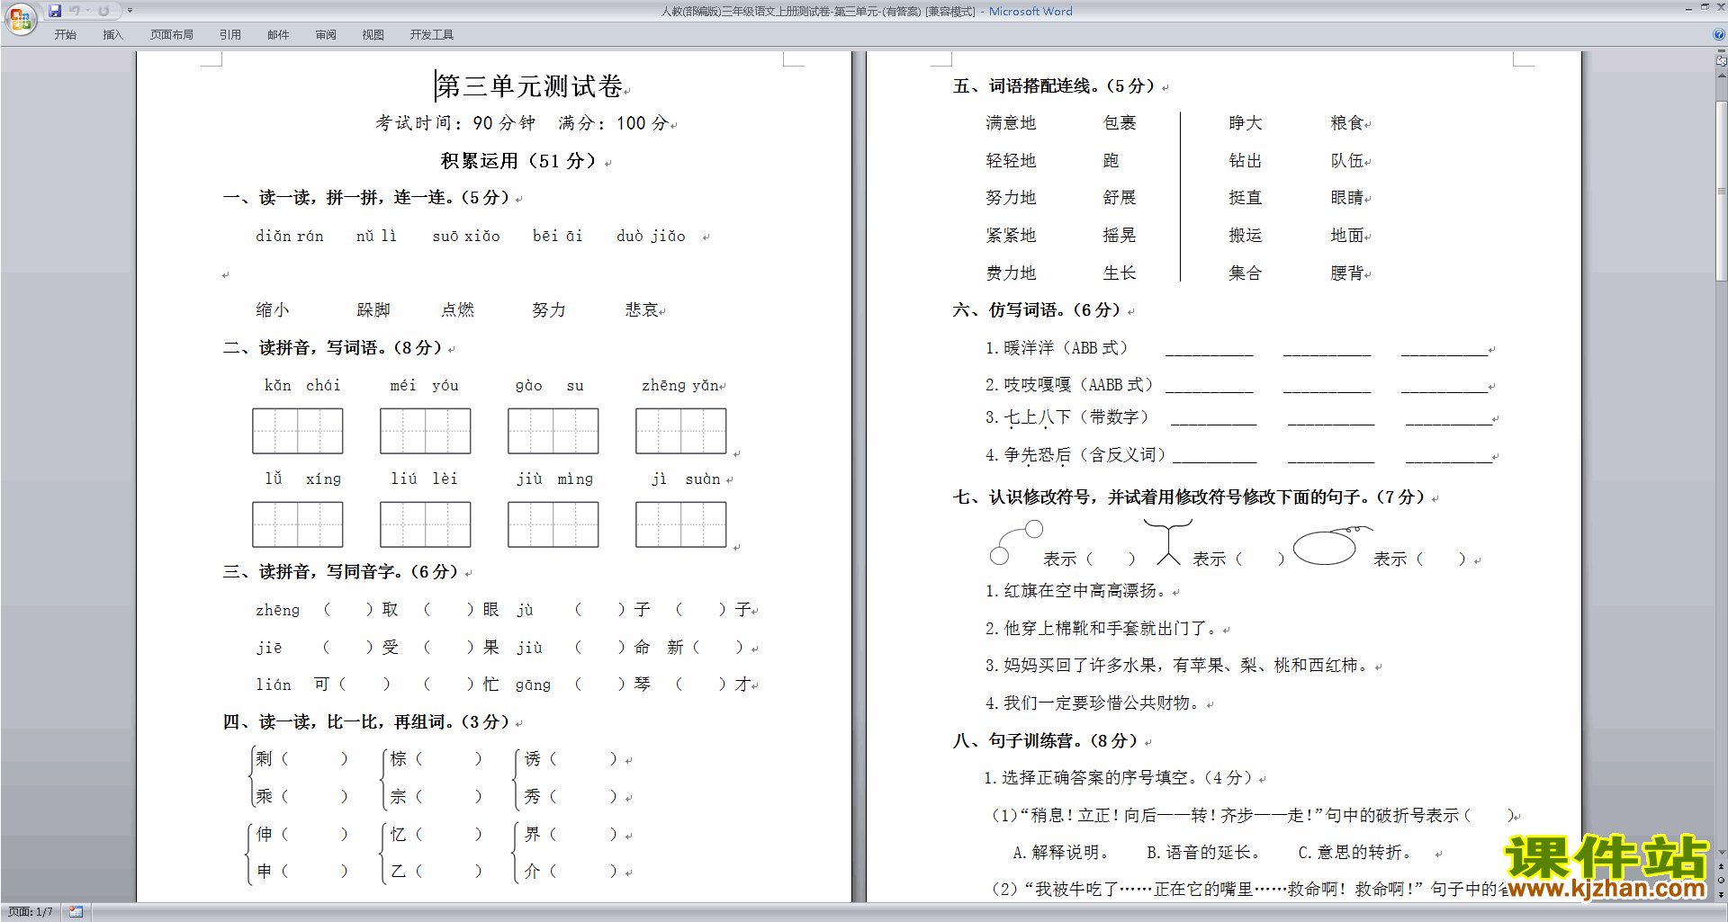
Task: Switch to the 引用 tab
Action: (x=230, y=34)
